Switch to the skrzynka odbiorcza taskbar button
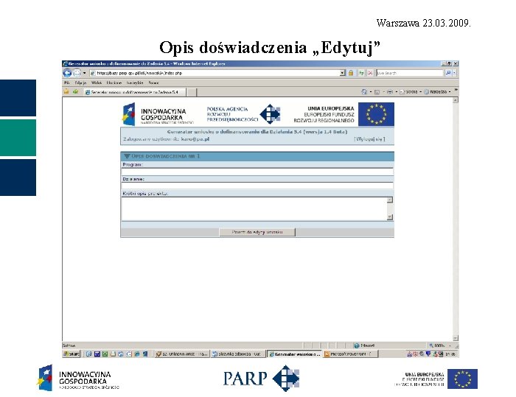Image resolution: width=516 pixels, height=397 pixels. 238,354
